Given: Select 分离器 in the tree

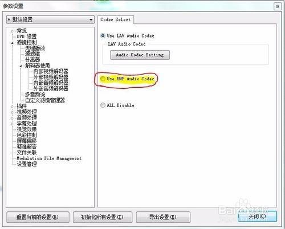Looking at the screenshot, I should click(x=32, y=60).
